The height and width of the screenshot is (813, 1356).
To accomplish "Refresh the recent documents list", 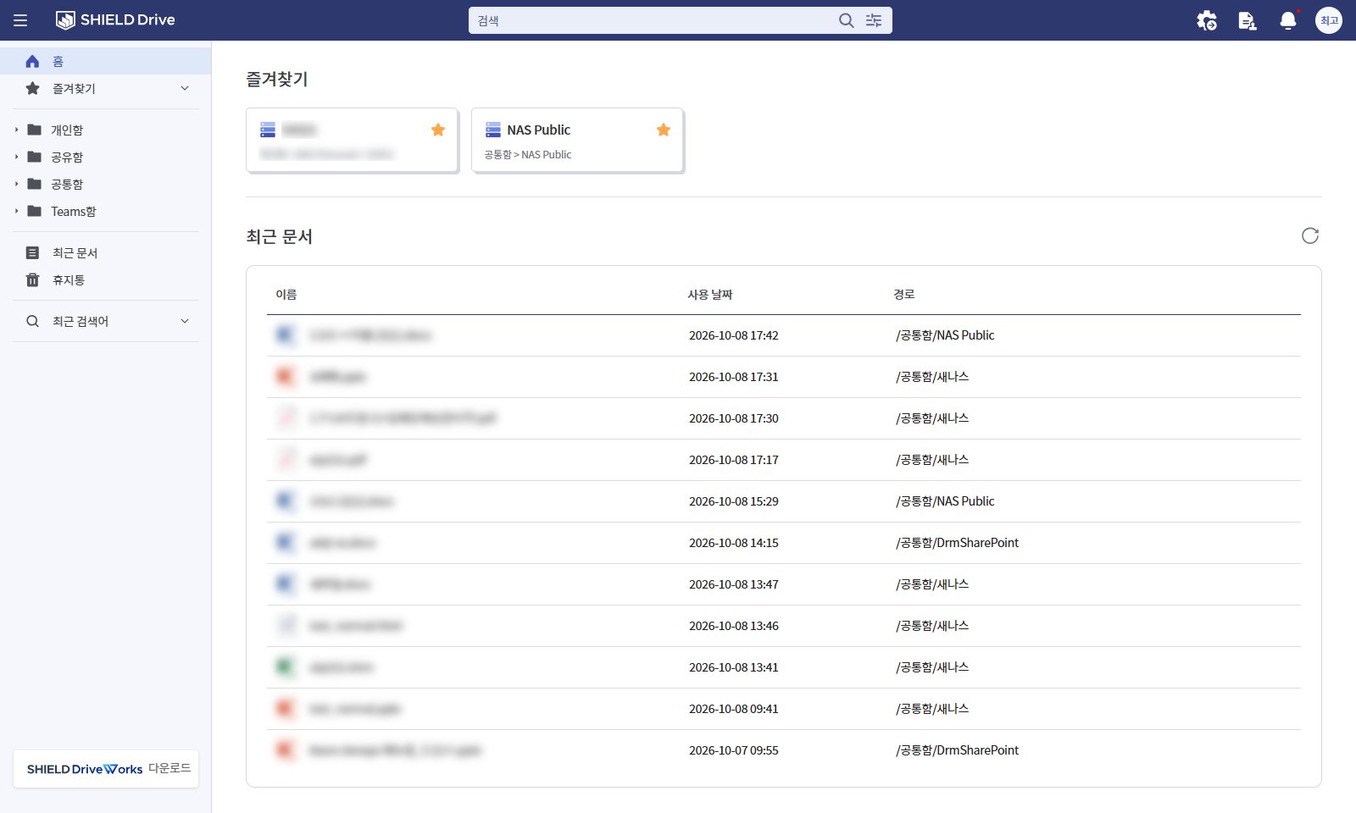I will pos(1310,235).
